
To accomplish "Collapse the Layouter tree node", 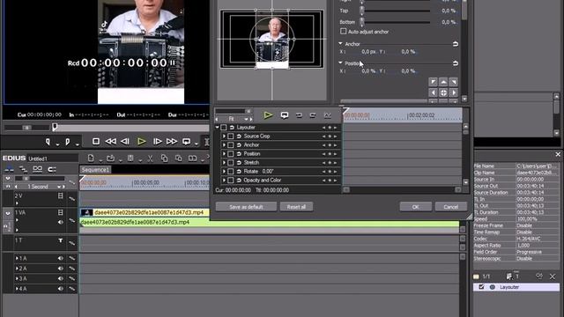I will (218, 128).
